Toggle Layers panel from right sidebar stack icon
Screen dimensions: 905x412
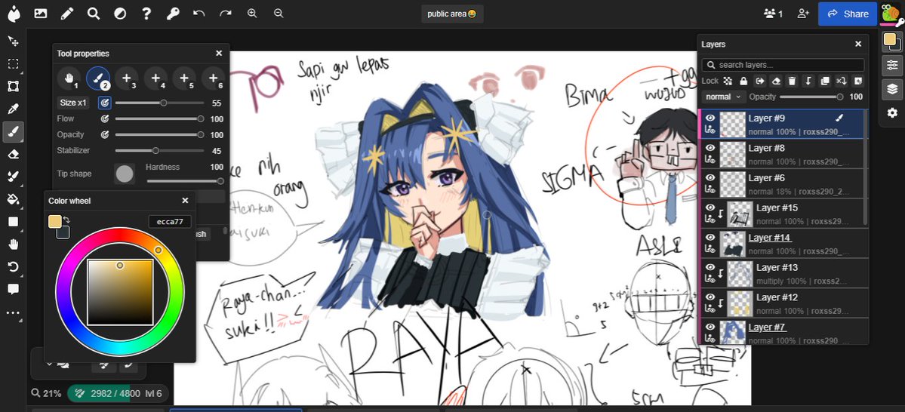pyautogui.click(x=892, y=89)
